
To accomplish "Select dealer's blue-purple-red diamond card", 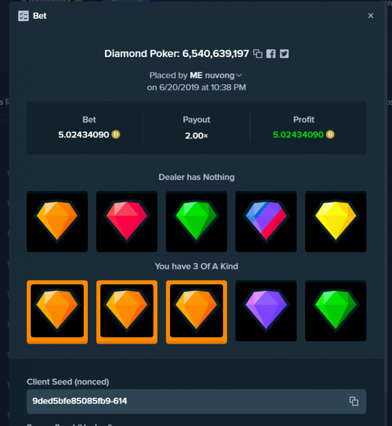I will [266, 222].
